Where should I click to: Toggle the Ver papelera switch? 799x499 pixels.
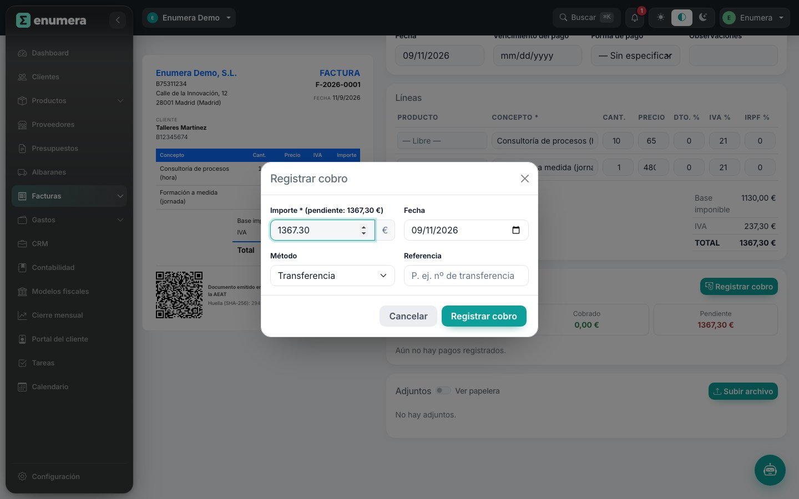tap(443, 390)
